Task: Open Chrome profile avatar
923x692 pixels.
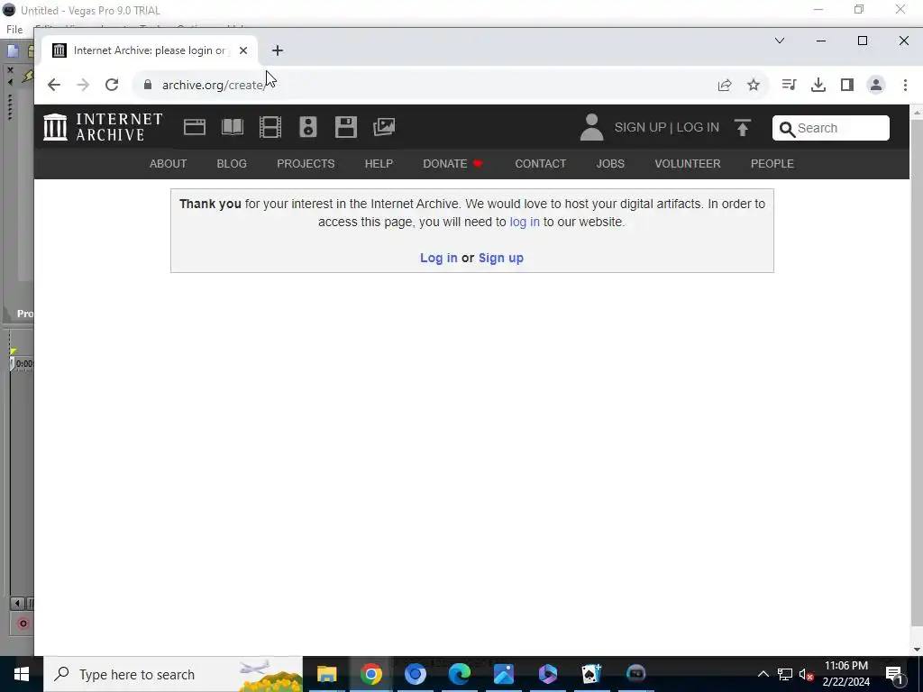Action: point(876,85)
